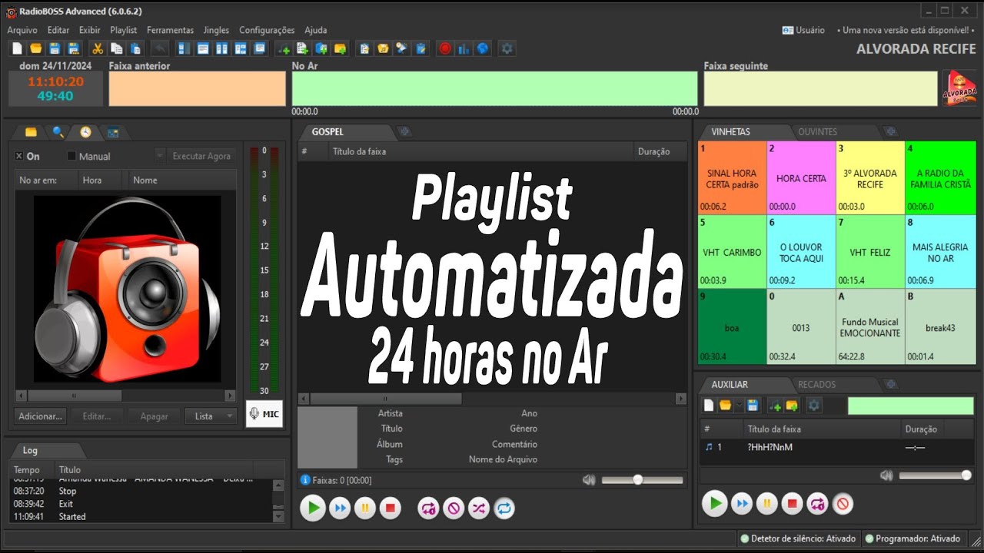Open the Lista dropdown button
The height and width of the screenshot is (553, 984).
(x=211, y=416)
